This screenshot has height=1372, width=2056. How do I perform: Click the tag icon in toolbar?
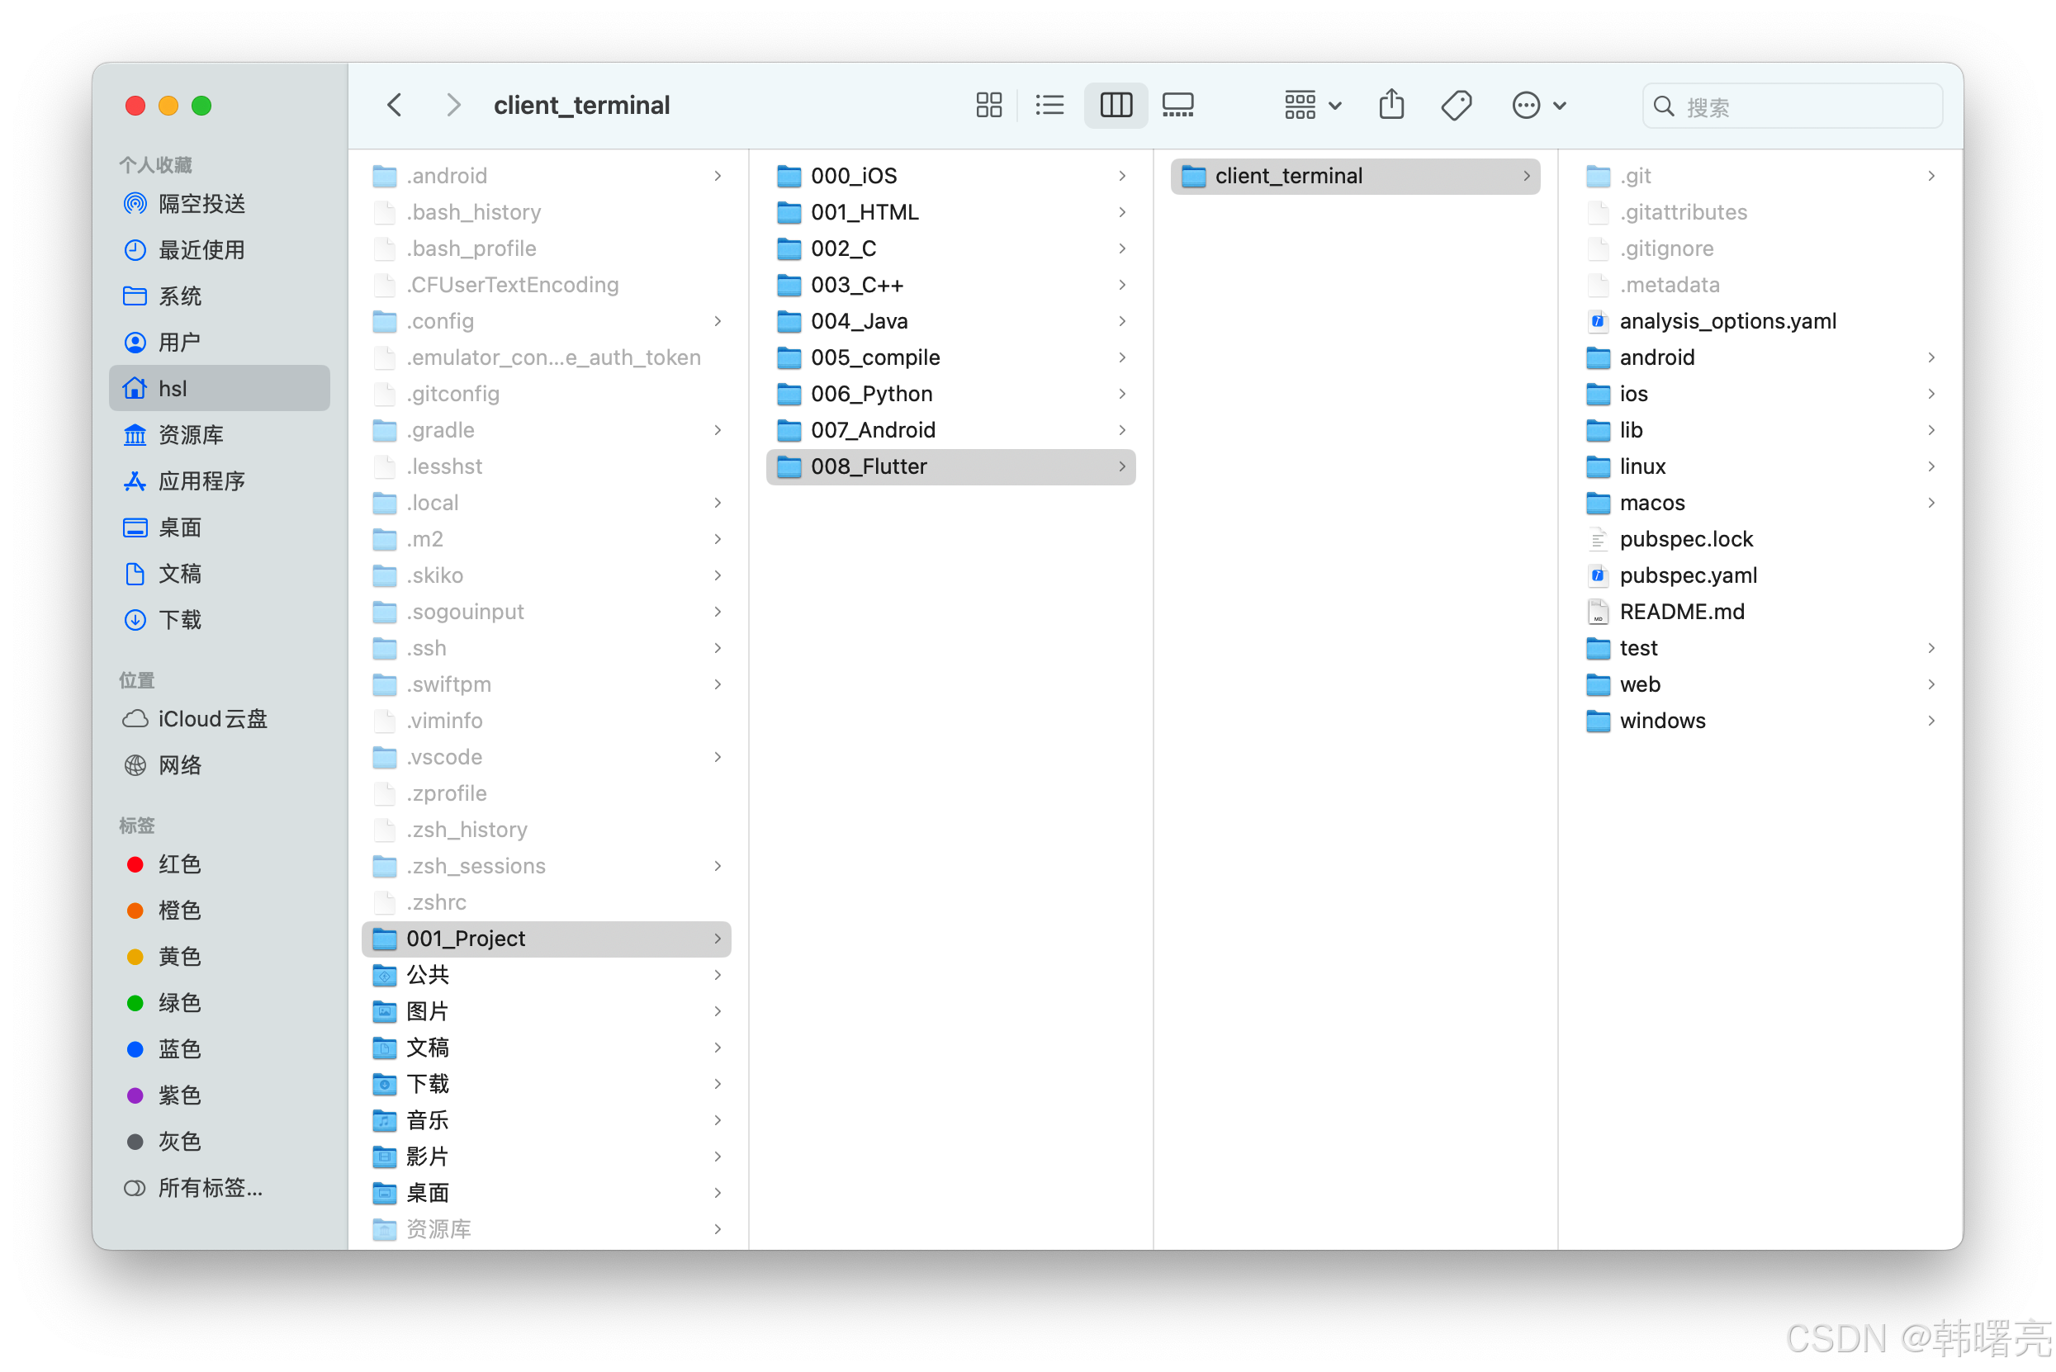pos(1456,105)
